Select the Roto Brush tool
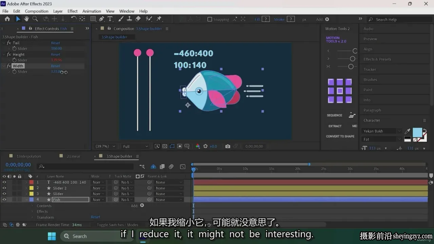Screen dimensions: 434x244 click(x=149, y=19)
